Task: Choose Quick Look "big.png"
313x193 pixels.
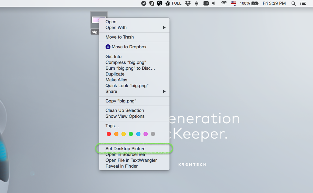Action: coord(134,86)
